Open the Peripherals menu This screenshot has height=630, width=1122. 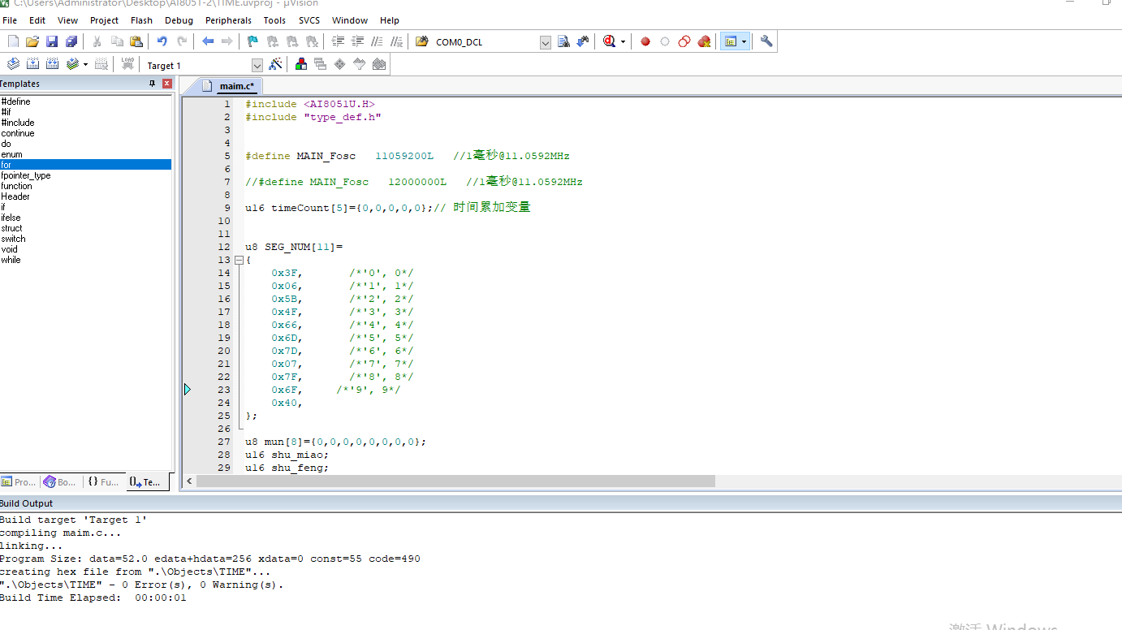228,20
